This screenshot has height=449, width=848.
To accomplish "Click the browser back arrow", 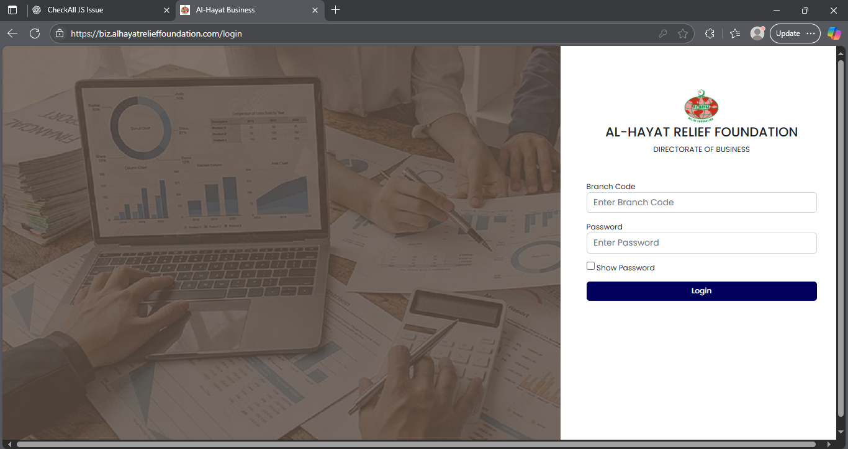I will pyautogui.click(x=12, y=33).
